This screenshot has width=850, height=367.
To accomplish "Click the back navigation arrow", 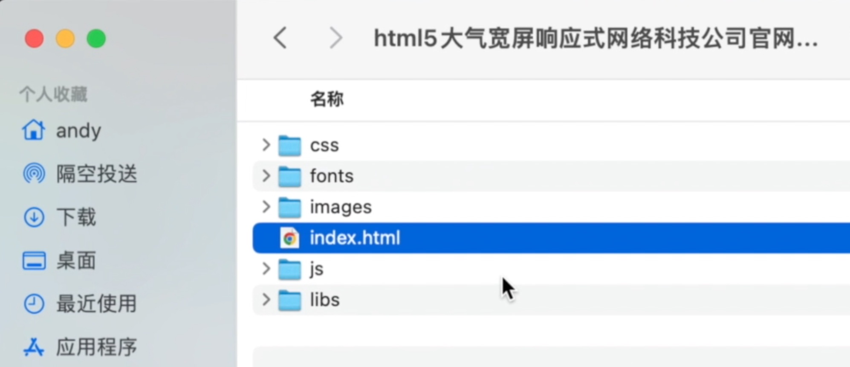I will tap(280, 38).
